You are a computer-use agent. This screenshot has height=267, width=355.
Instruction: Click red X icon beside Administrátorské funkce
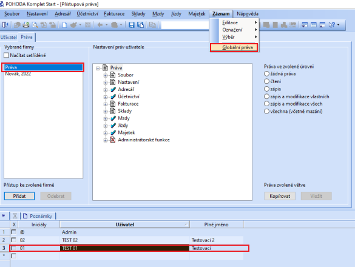113,140
